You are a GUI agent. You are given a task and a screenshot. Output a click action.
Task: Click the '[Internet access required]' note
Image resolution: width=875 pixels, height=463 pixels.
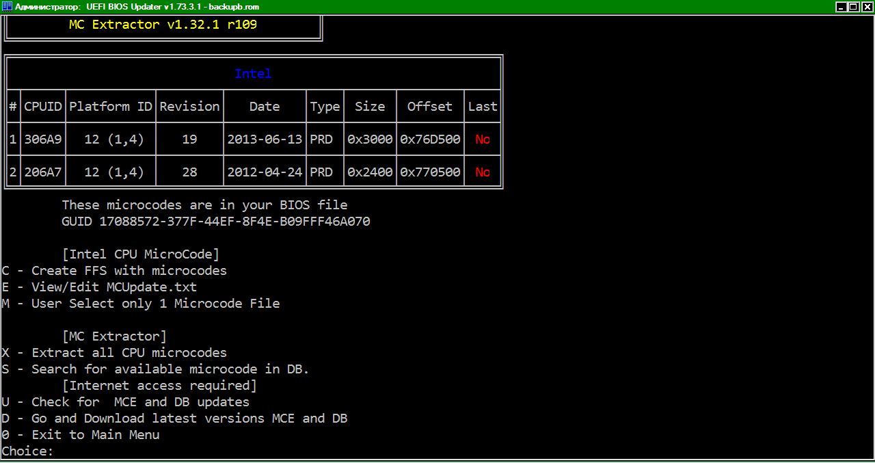pyautogui.click(x=159, y=386)
